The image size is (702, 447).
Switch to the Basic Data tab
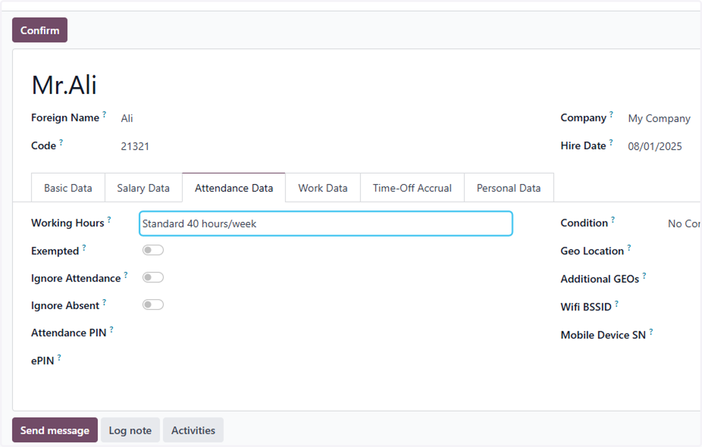[68, 188]
